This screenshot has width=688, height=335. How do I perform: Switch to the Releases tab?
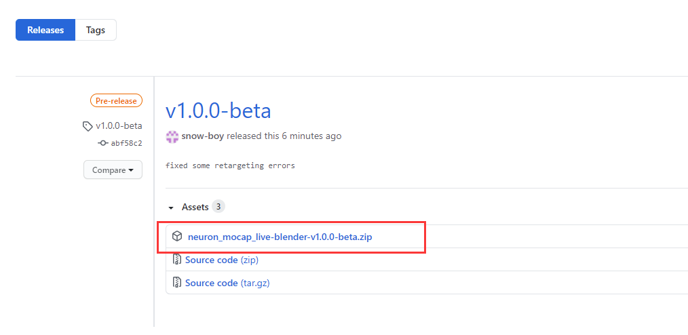point(45,30)
